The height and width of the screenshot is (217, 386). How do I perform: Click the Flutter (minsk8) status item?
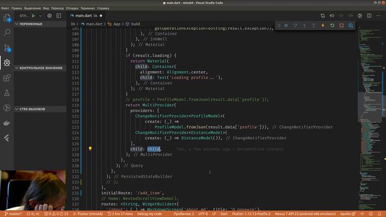pyautogui.click(x=88, y=214)
